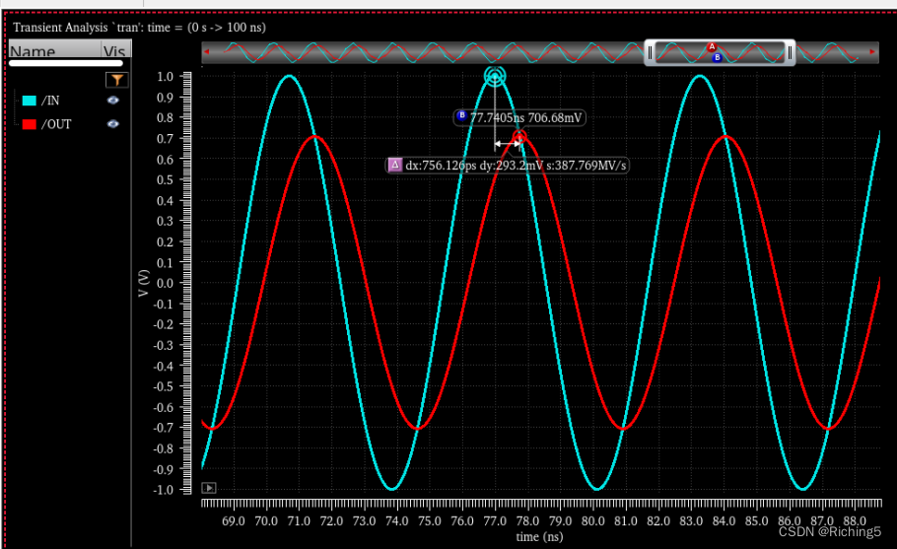The height and width of the screenshot is (549, 897).
Task: Hide the /IN signal trace
Action: coord(112,101)
